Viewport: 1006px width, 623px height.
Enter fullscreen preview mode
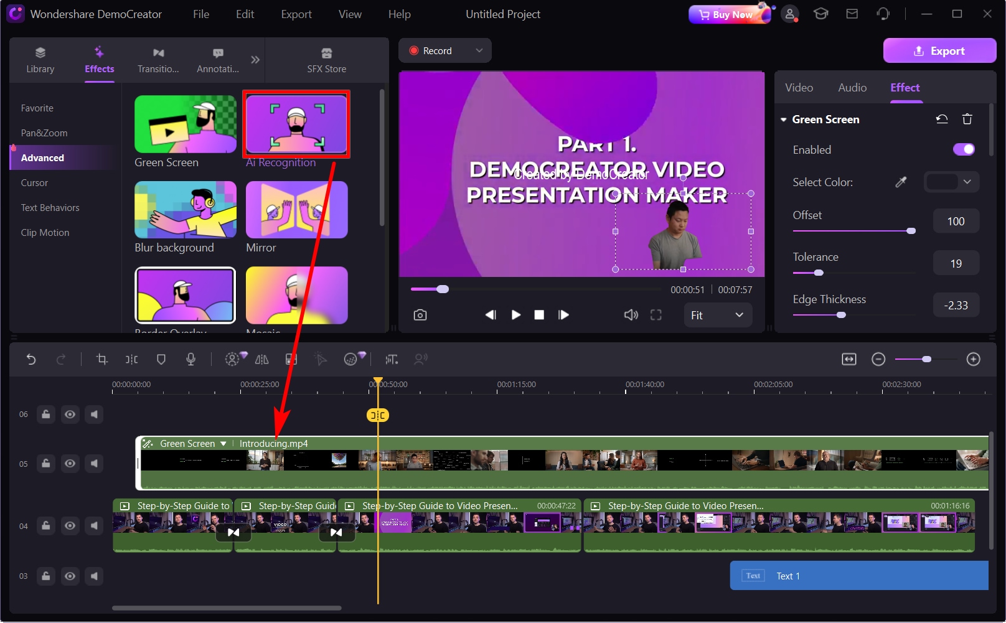point(656,315)
